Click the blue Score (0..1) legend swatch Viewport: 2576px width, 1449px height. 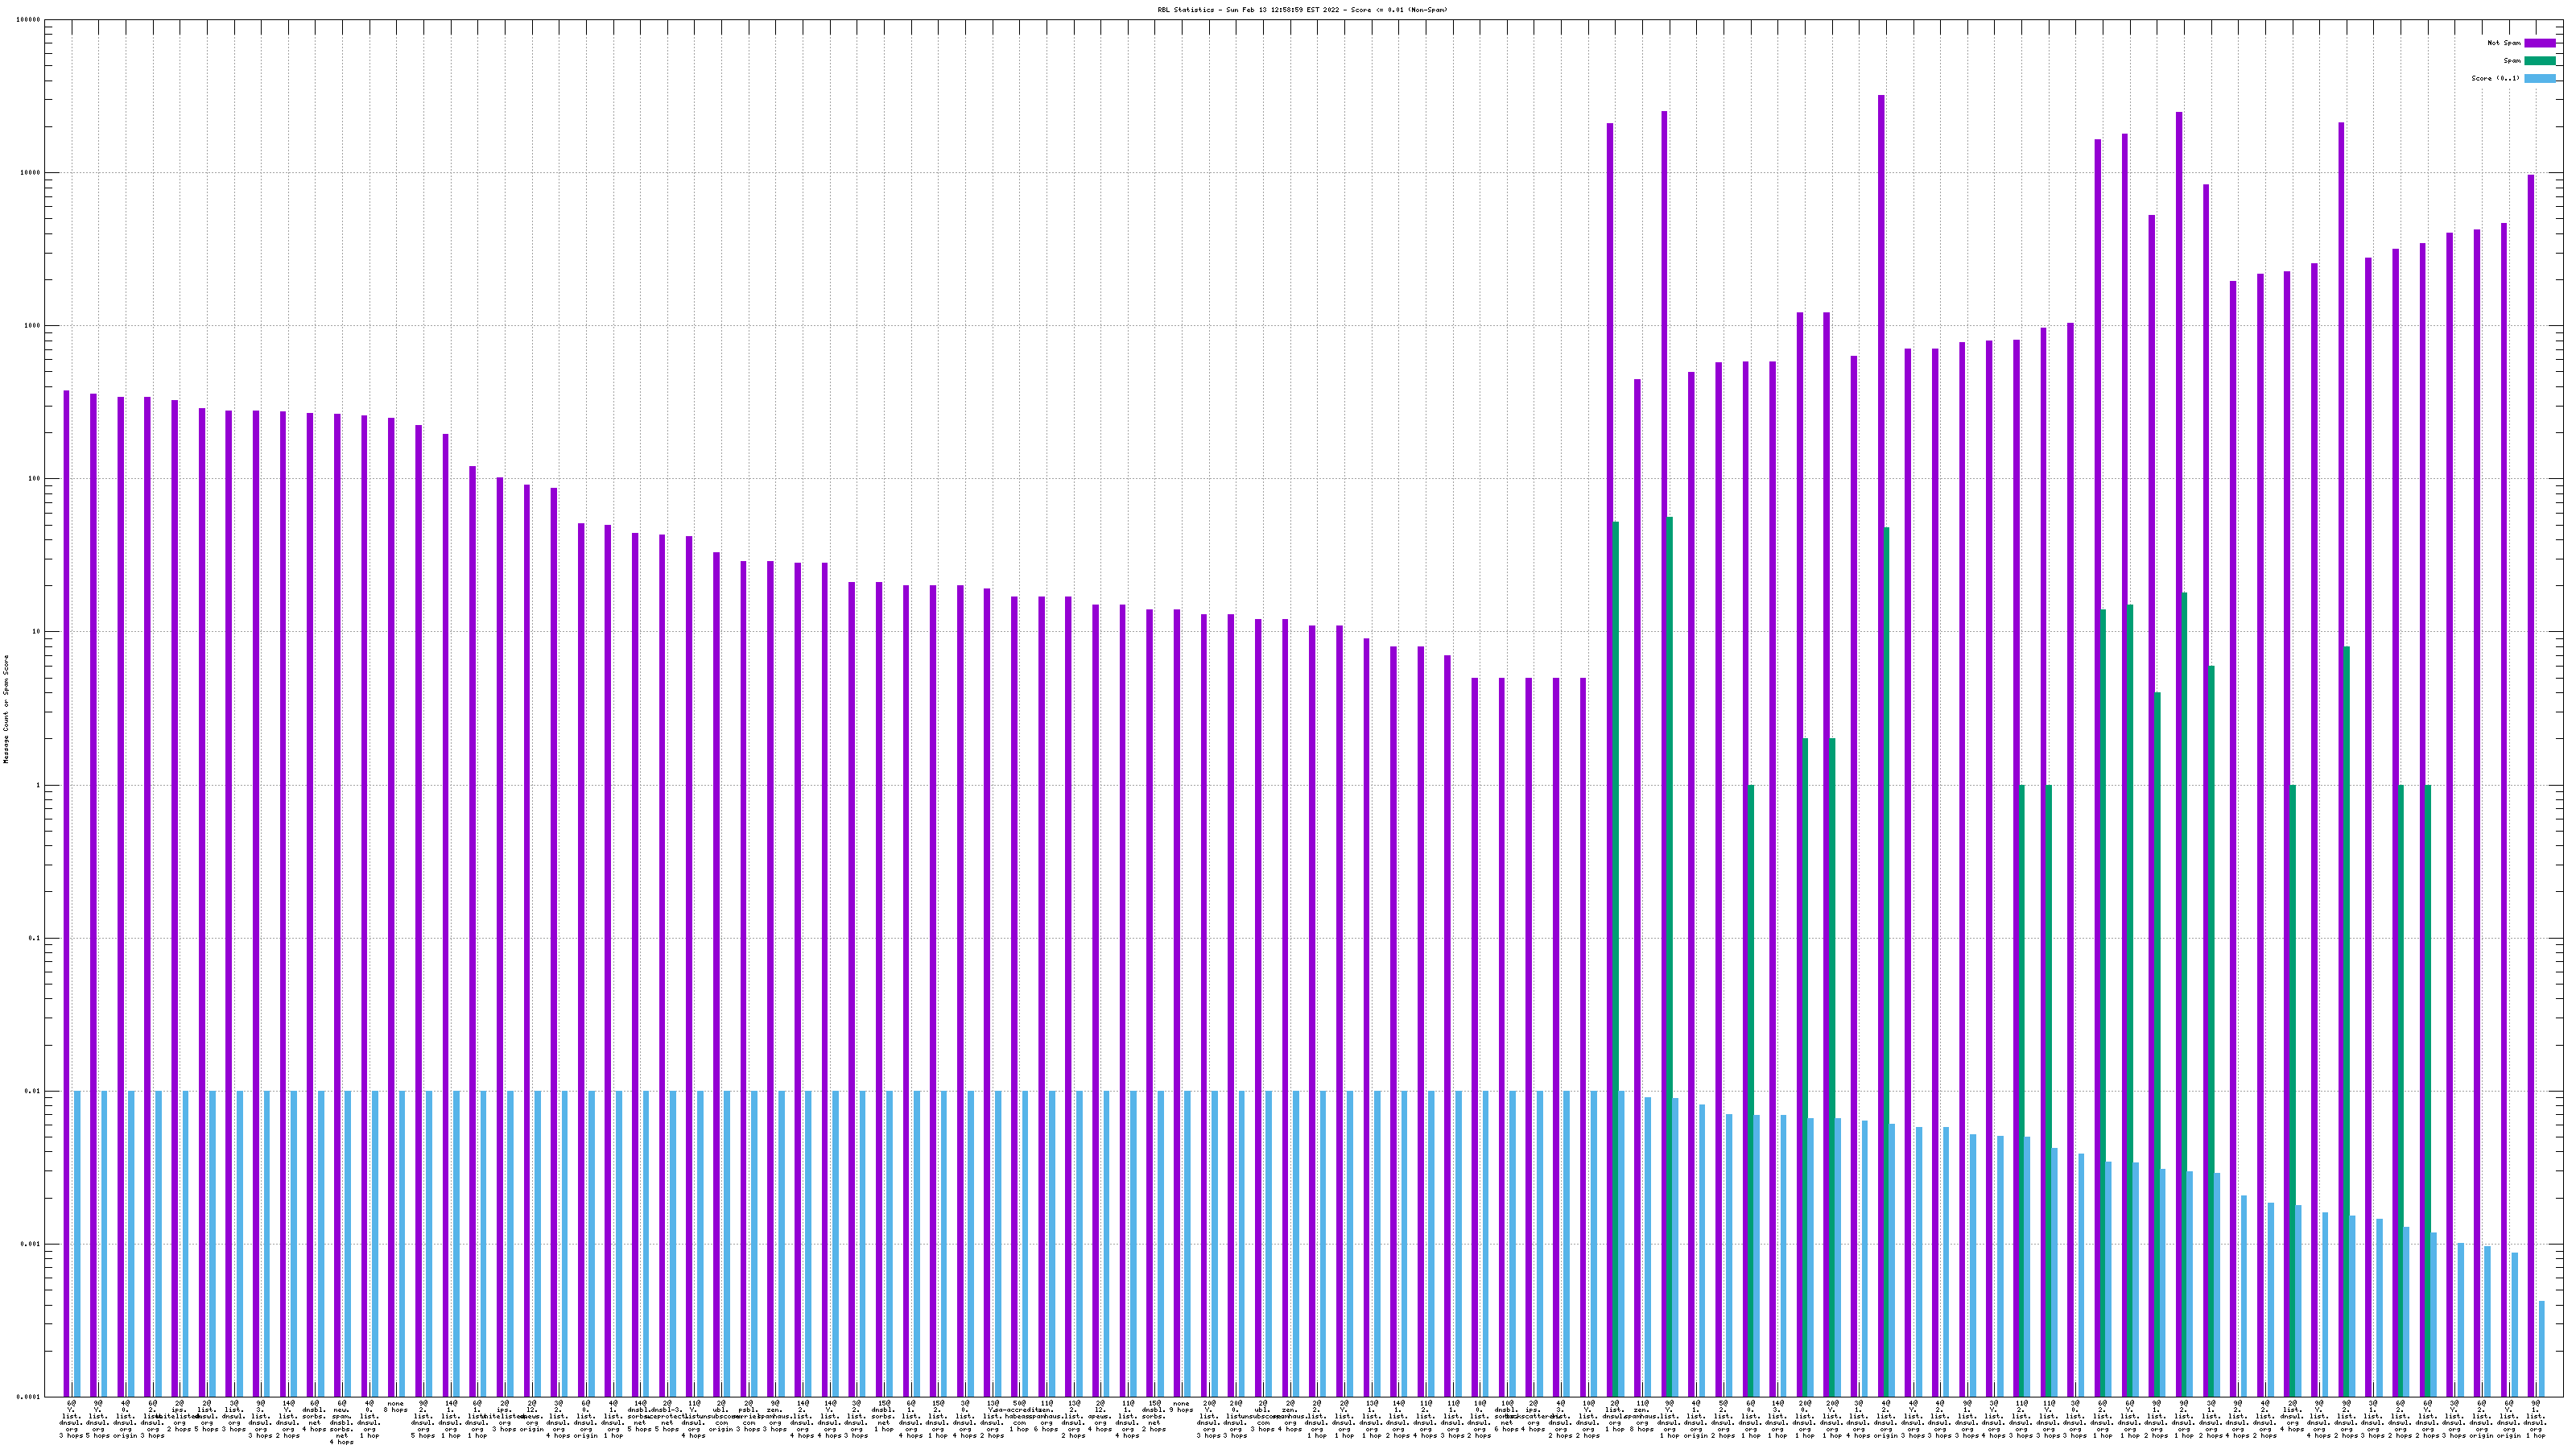click(x=2539, y=78)
